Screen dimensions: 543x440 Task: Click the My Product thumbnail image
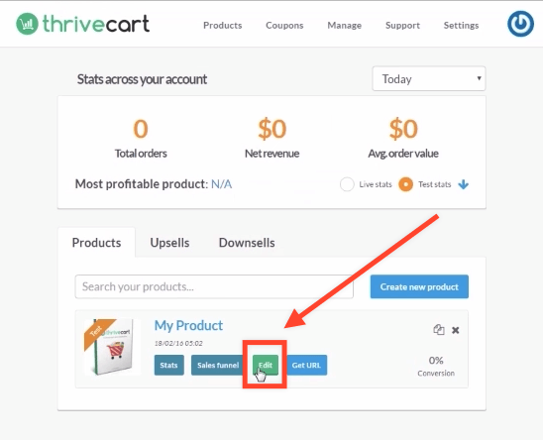(x=113, y=347)
